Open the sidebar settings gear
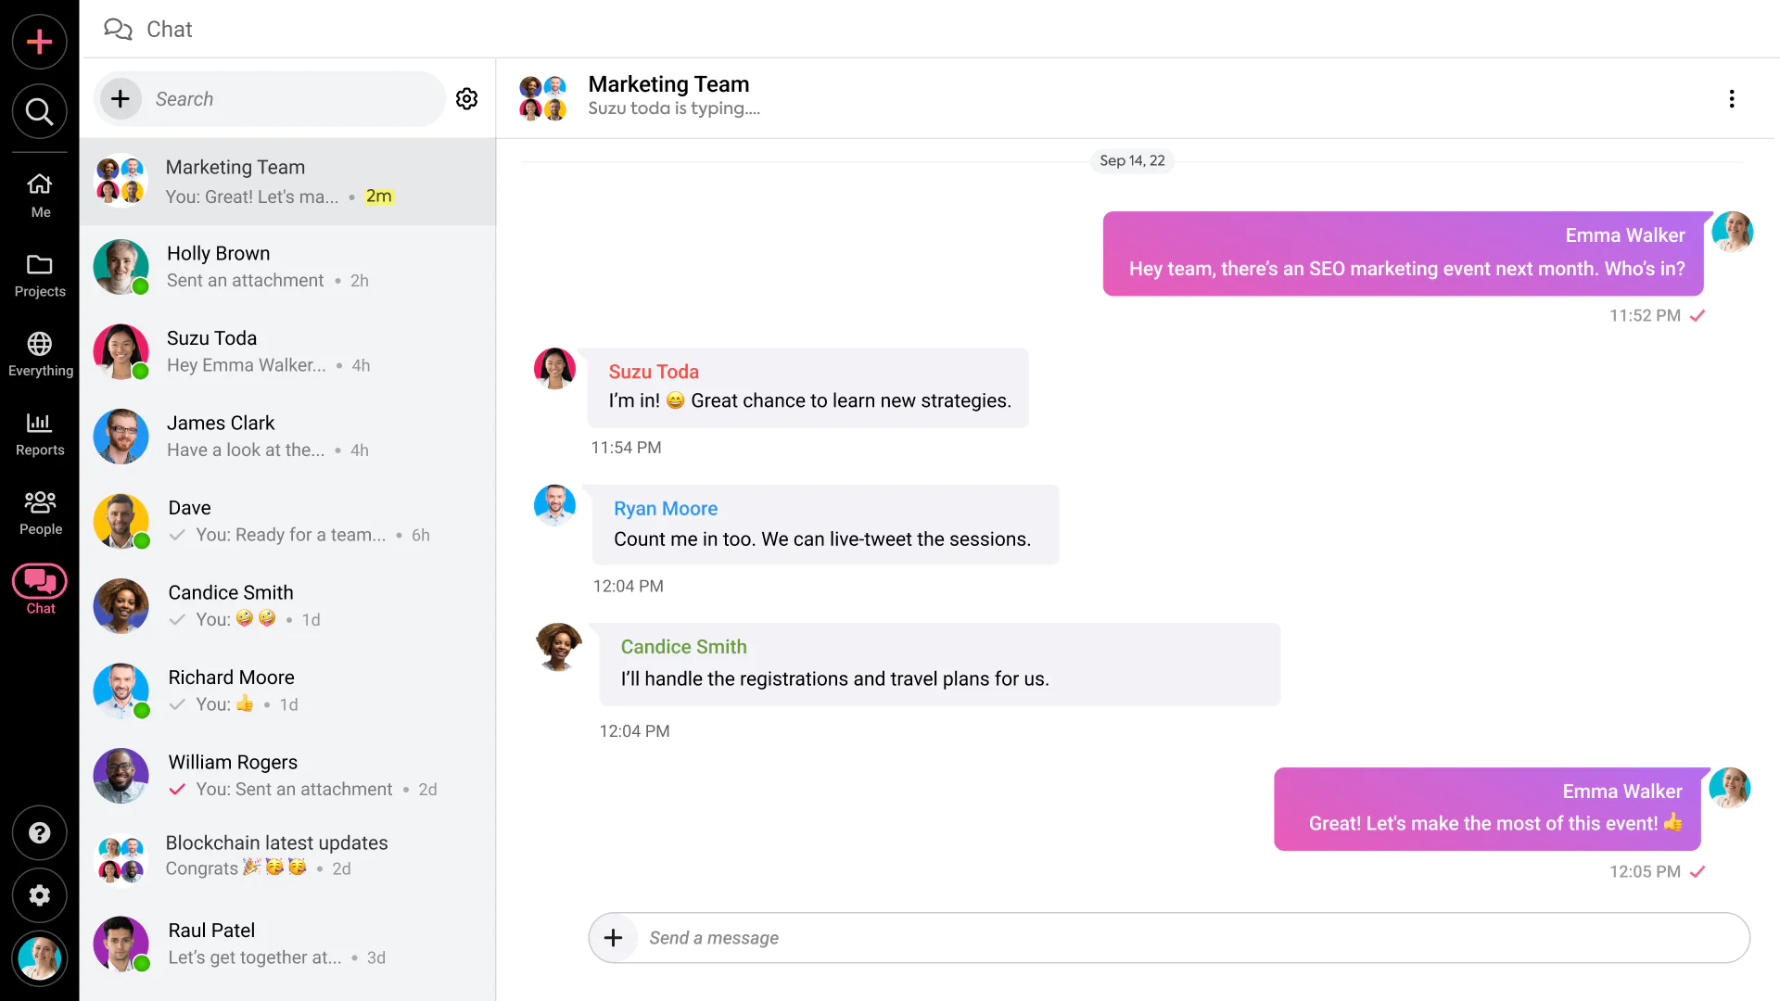The width and height of the screenshot is (1780, 1001). point(39,895)
